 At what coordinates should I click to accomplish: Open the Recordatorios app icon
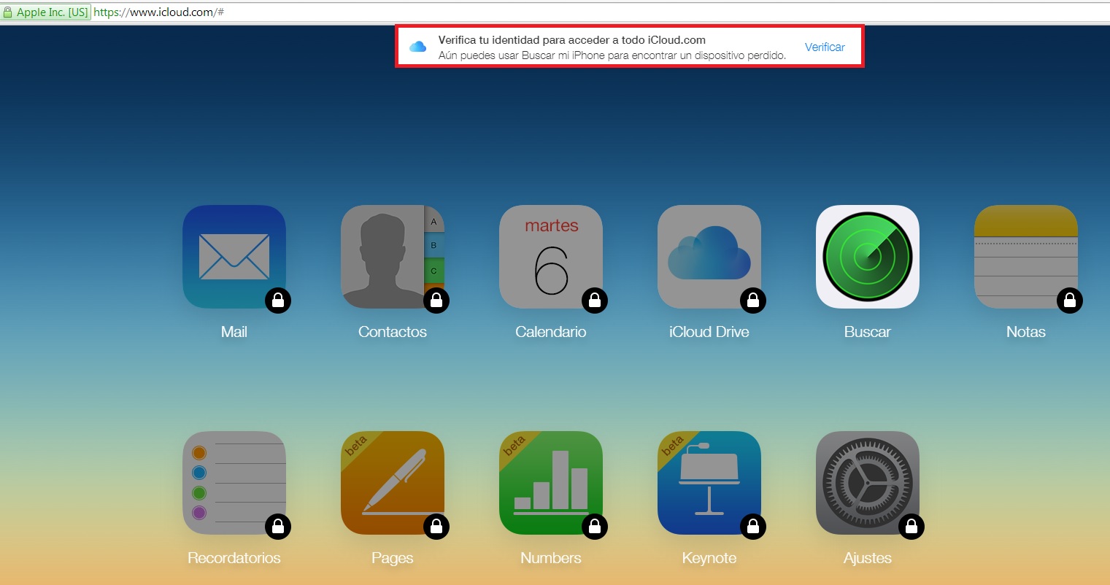[234, 483]
